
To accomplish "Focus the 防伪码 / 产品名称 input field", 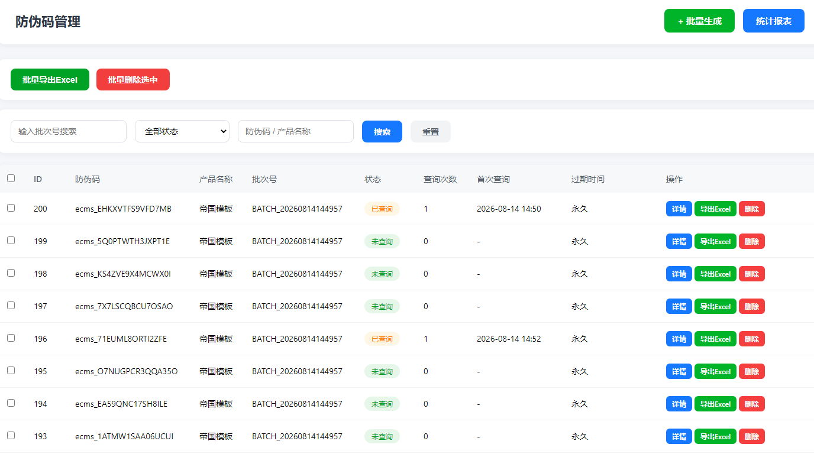I will pos(296,131).
